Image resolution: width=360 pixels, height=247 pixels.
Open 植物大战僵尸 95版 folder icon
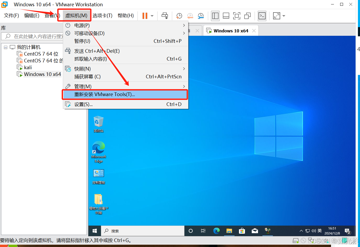[x=99, y=204]
